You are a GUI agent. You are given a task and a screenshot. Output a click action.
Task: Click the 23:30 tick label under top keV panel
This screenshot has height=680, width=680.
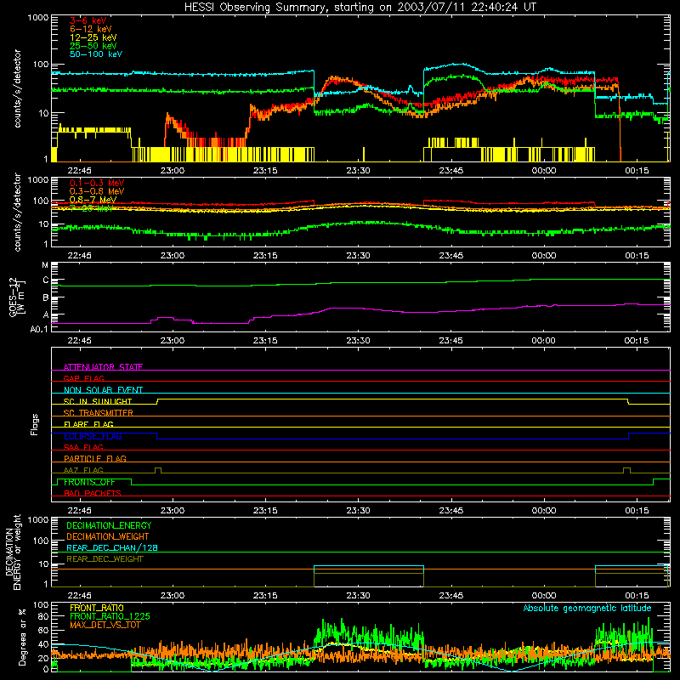click(358, 171)
